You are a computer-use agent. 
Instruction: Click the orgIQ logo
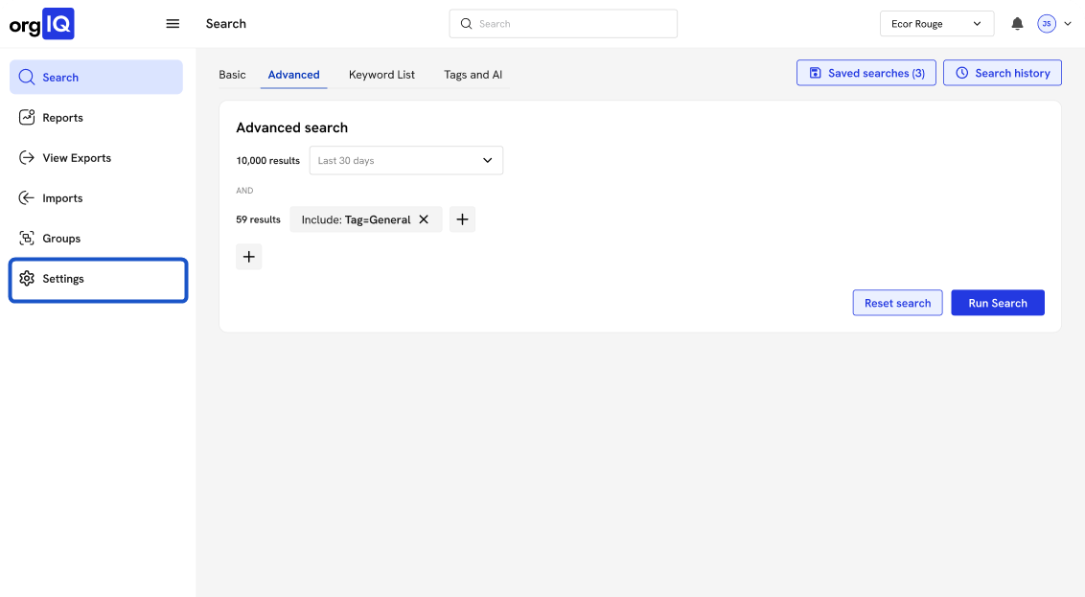pos(41,24)
